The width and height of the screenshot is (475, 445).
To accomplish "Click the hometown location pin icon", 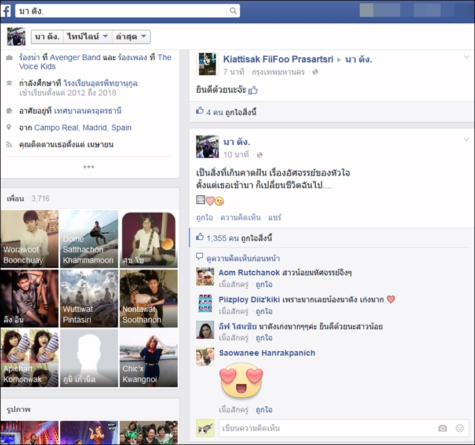I will 9,127.
